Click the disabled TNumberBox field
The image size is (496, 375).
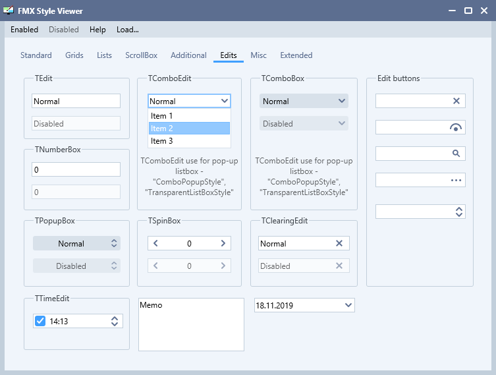(x=76, y=192)
